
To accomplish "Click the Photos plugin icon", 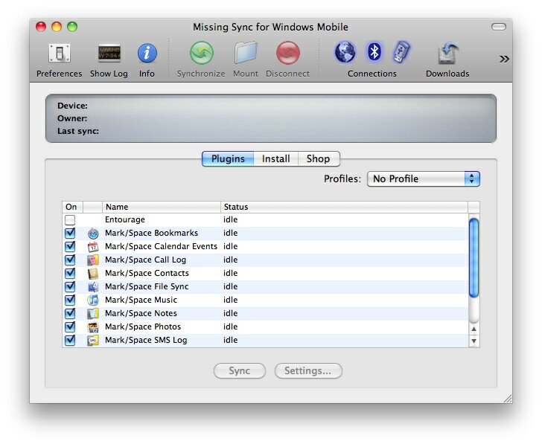I will click(92, 327).
